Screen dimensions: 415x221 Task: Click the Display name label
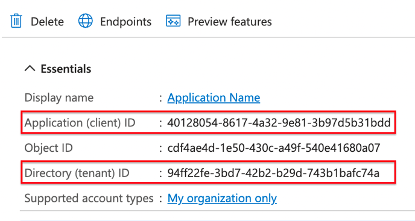tap(59, 98)
